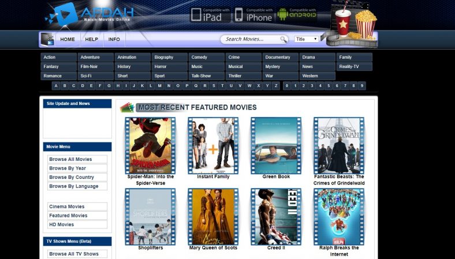455x259 pixels.
Task: Open HD Movies link
Action: [77, 224]
